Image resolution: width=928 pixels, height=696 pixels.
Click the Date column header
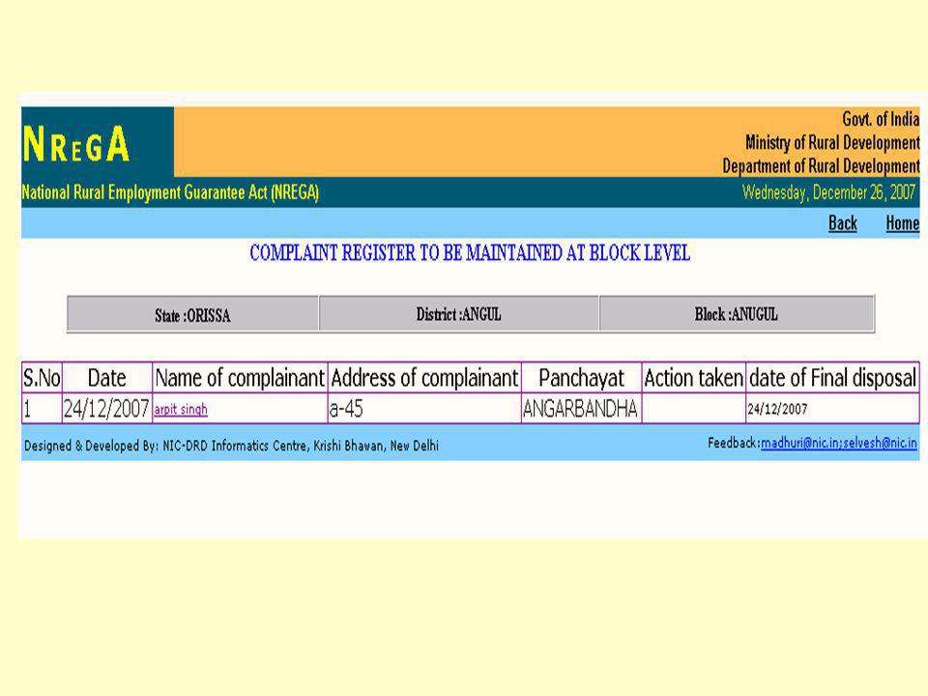pyautogui.click(x=107, y=378)
